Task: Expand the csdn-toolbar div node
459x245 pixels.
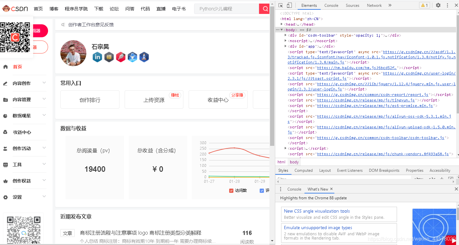Action: tap(286, 35)
